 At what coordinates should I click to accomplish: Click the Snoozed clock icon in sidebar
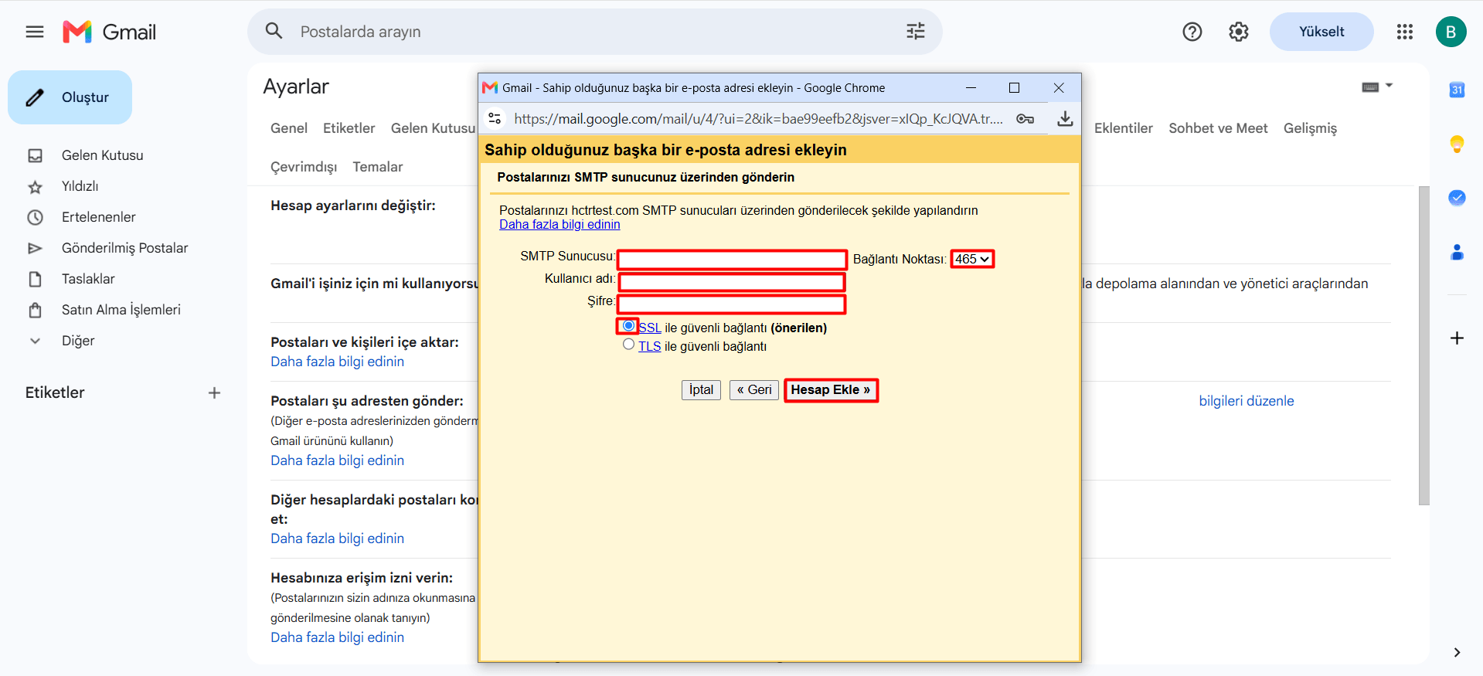click(35, 217)
